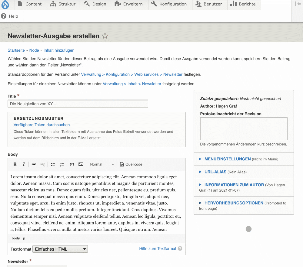Toggle toolbar orientation arrow icon
This screenshot has height=267, width=303.
click(x=298, y=4)
